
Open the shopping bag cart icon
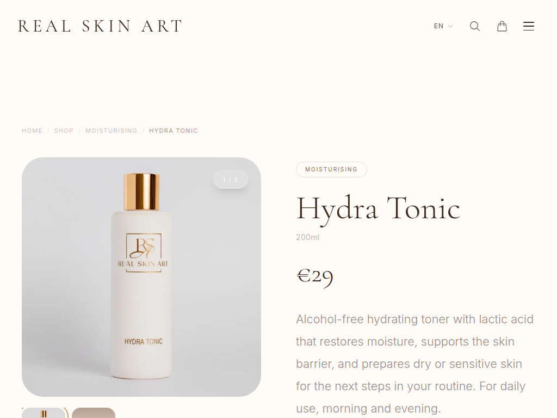click(x=502, y=26)
